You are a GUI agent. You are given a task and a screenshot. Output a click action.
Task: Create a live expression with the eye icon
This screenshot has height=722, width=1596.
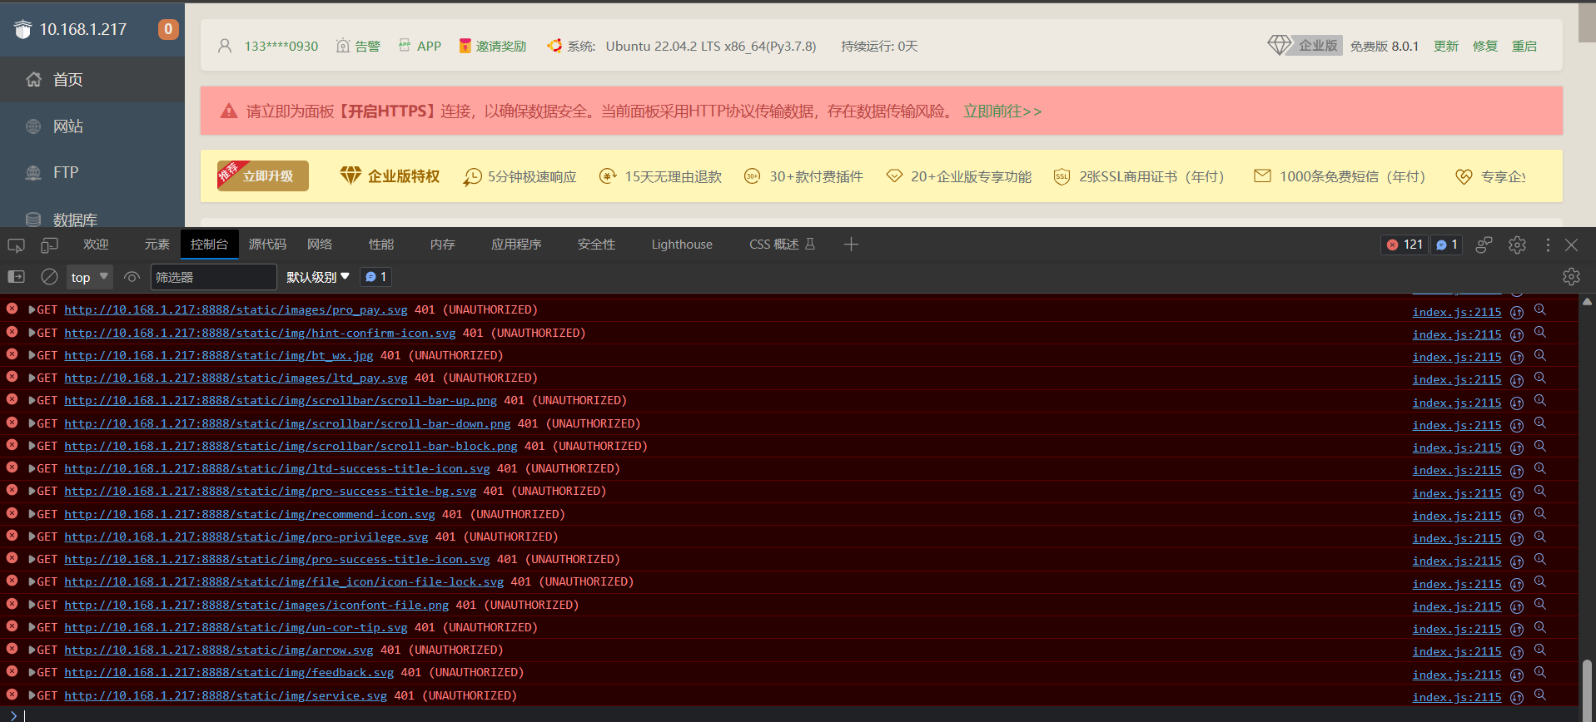pyautogui.click(x=131, y=277)
